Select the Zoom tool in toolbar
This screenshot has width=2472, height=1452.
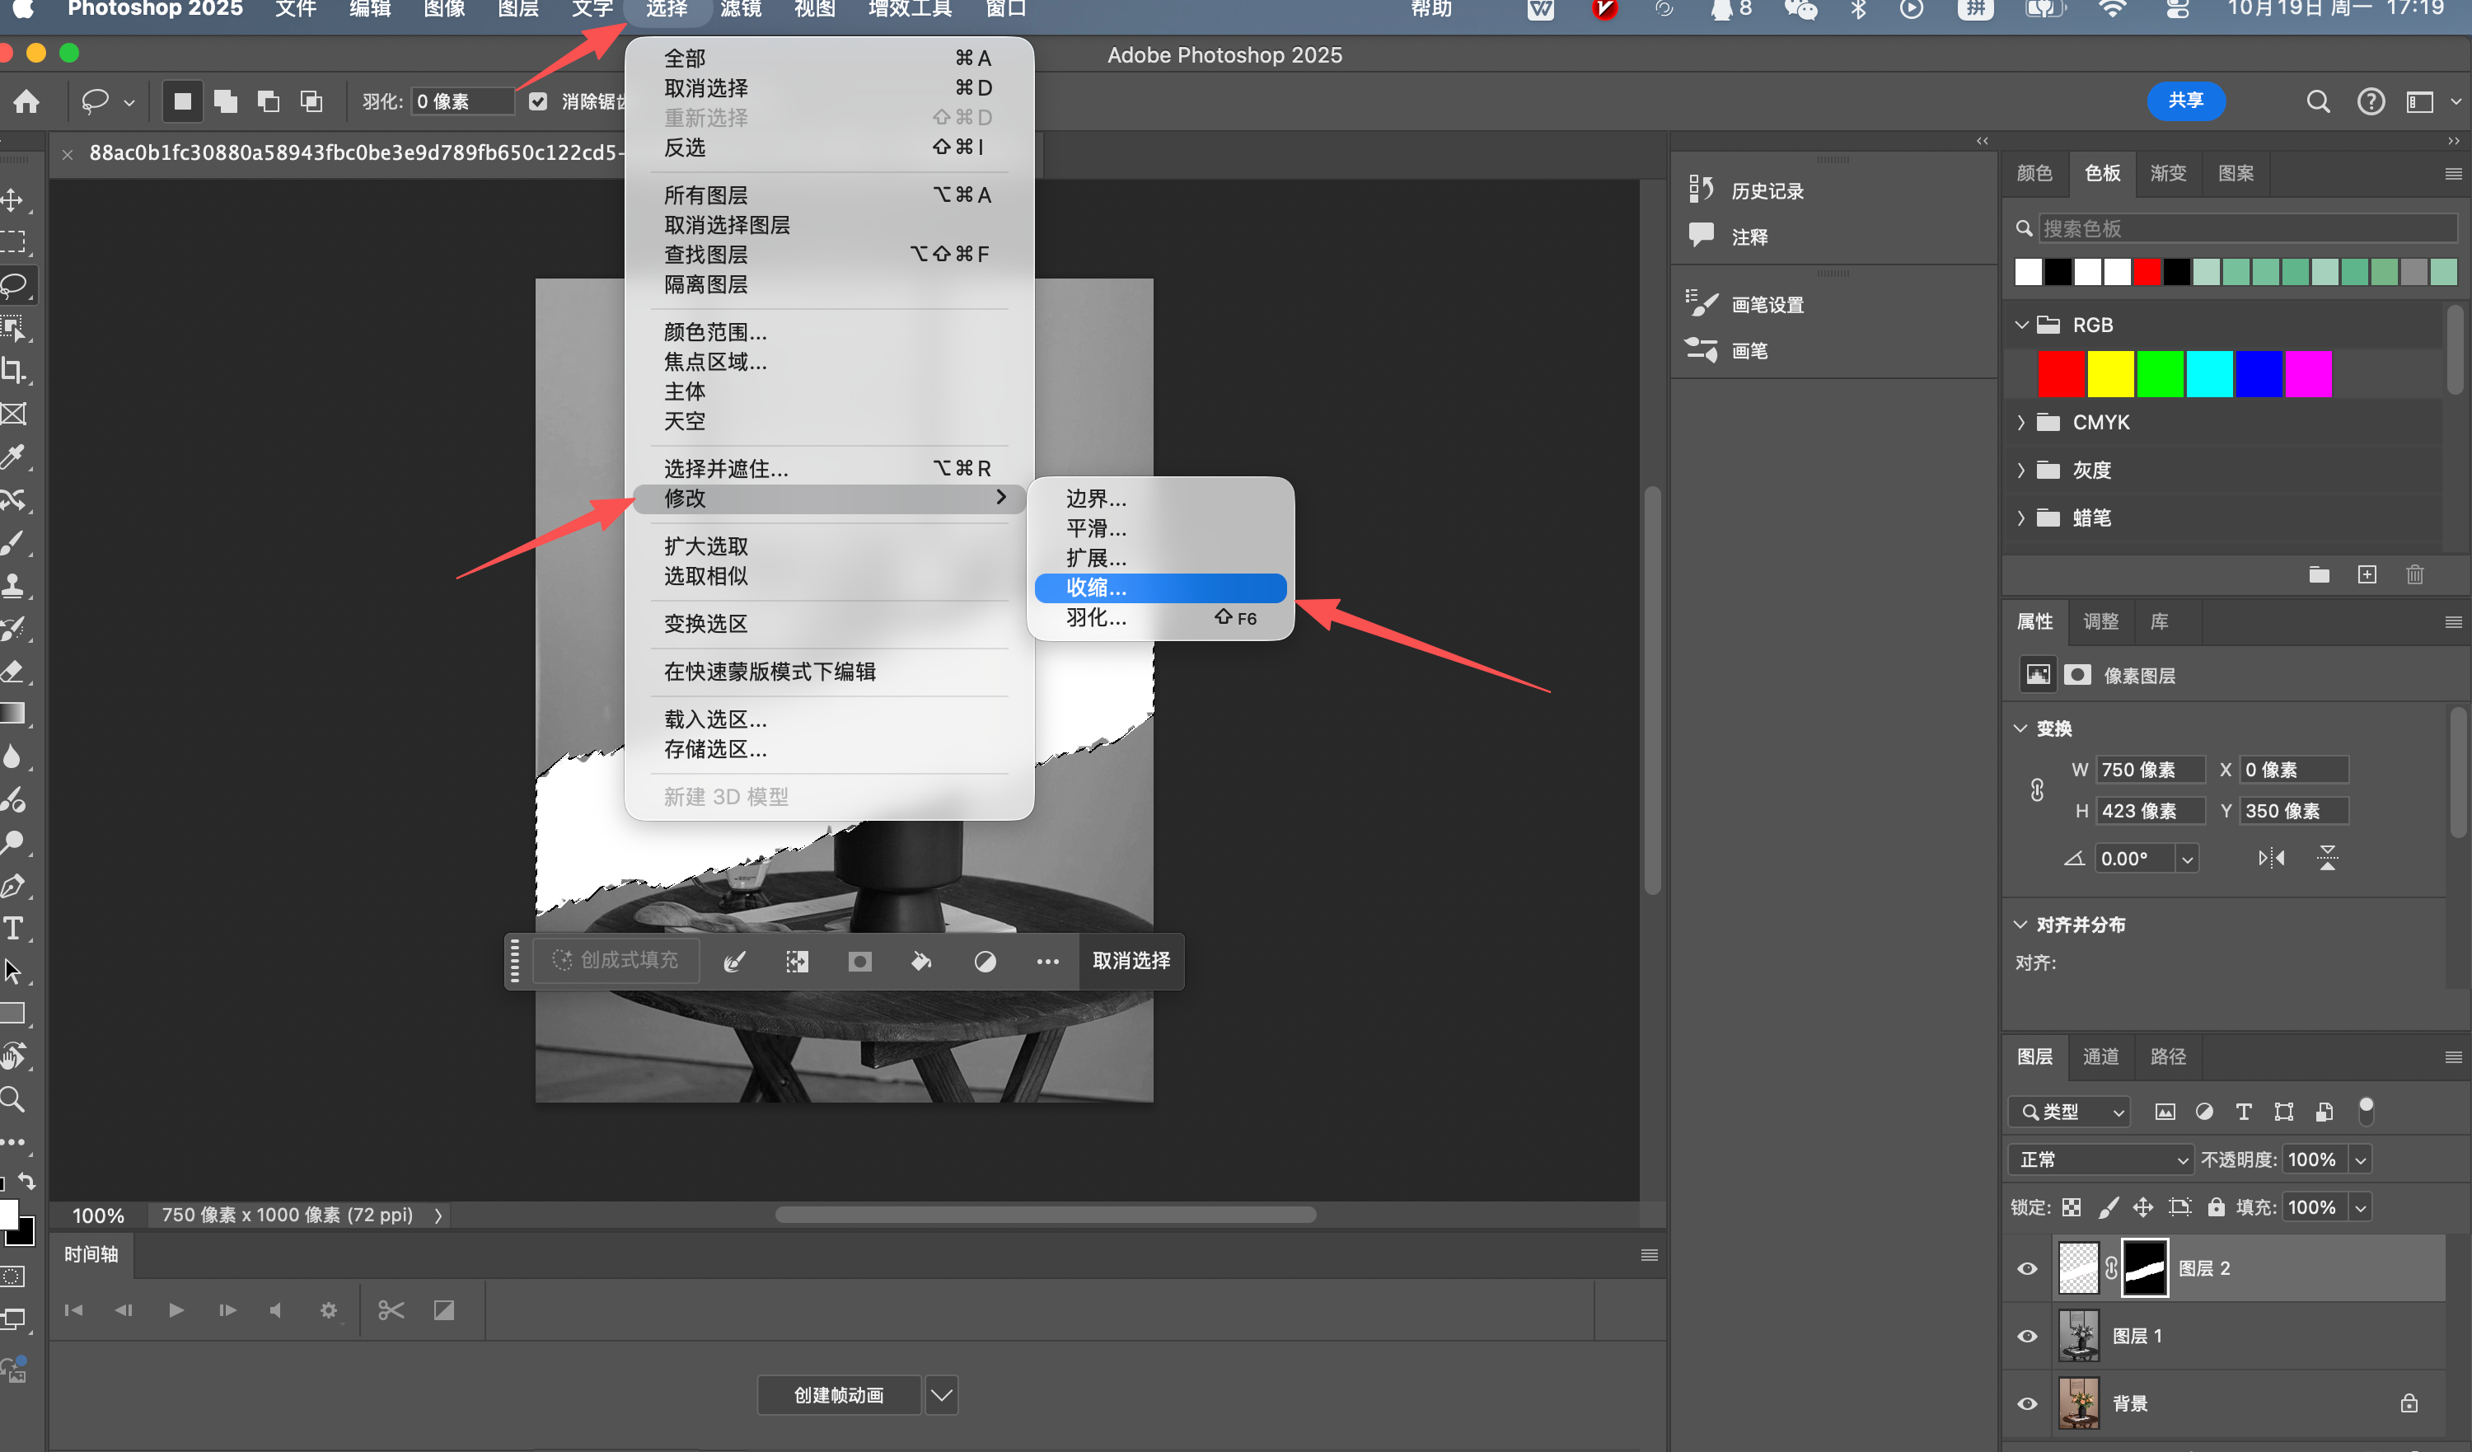(x=12, y=1100)
